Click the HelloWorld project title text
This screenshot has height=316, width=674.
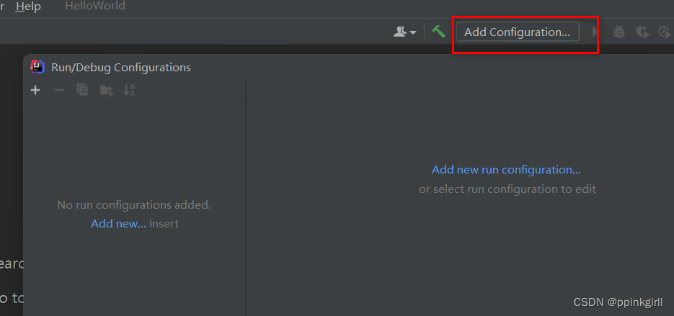(95, 6)
